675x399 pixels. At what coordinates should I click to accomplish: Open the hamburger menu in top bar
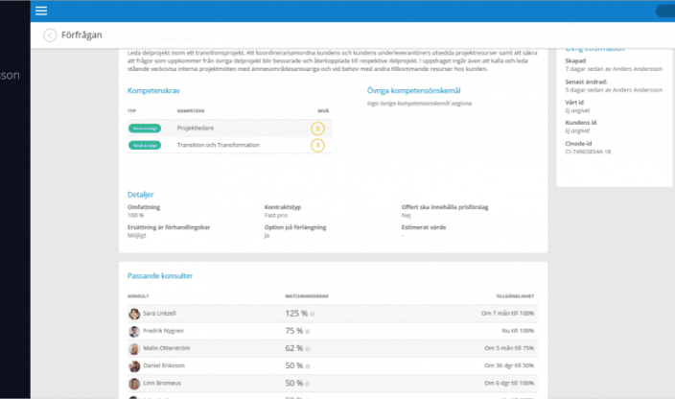[x=40, y=11]
